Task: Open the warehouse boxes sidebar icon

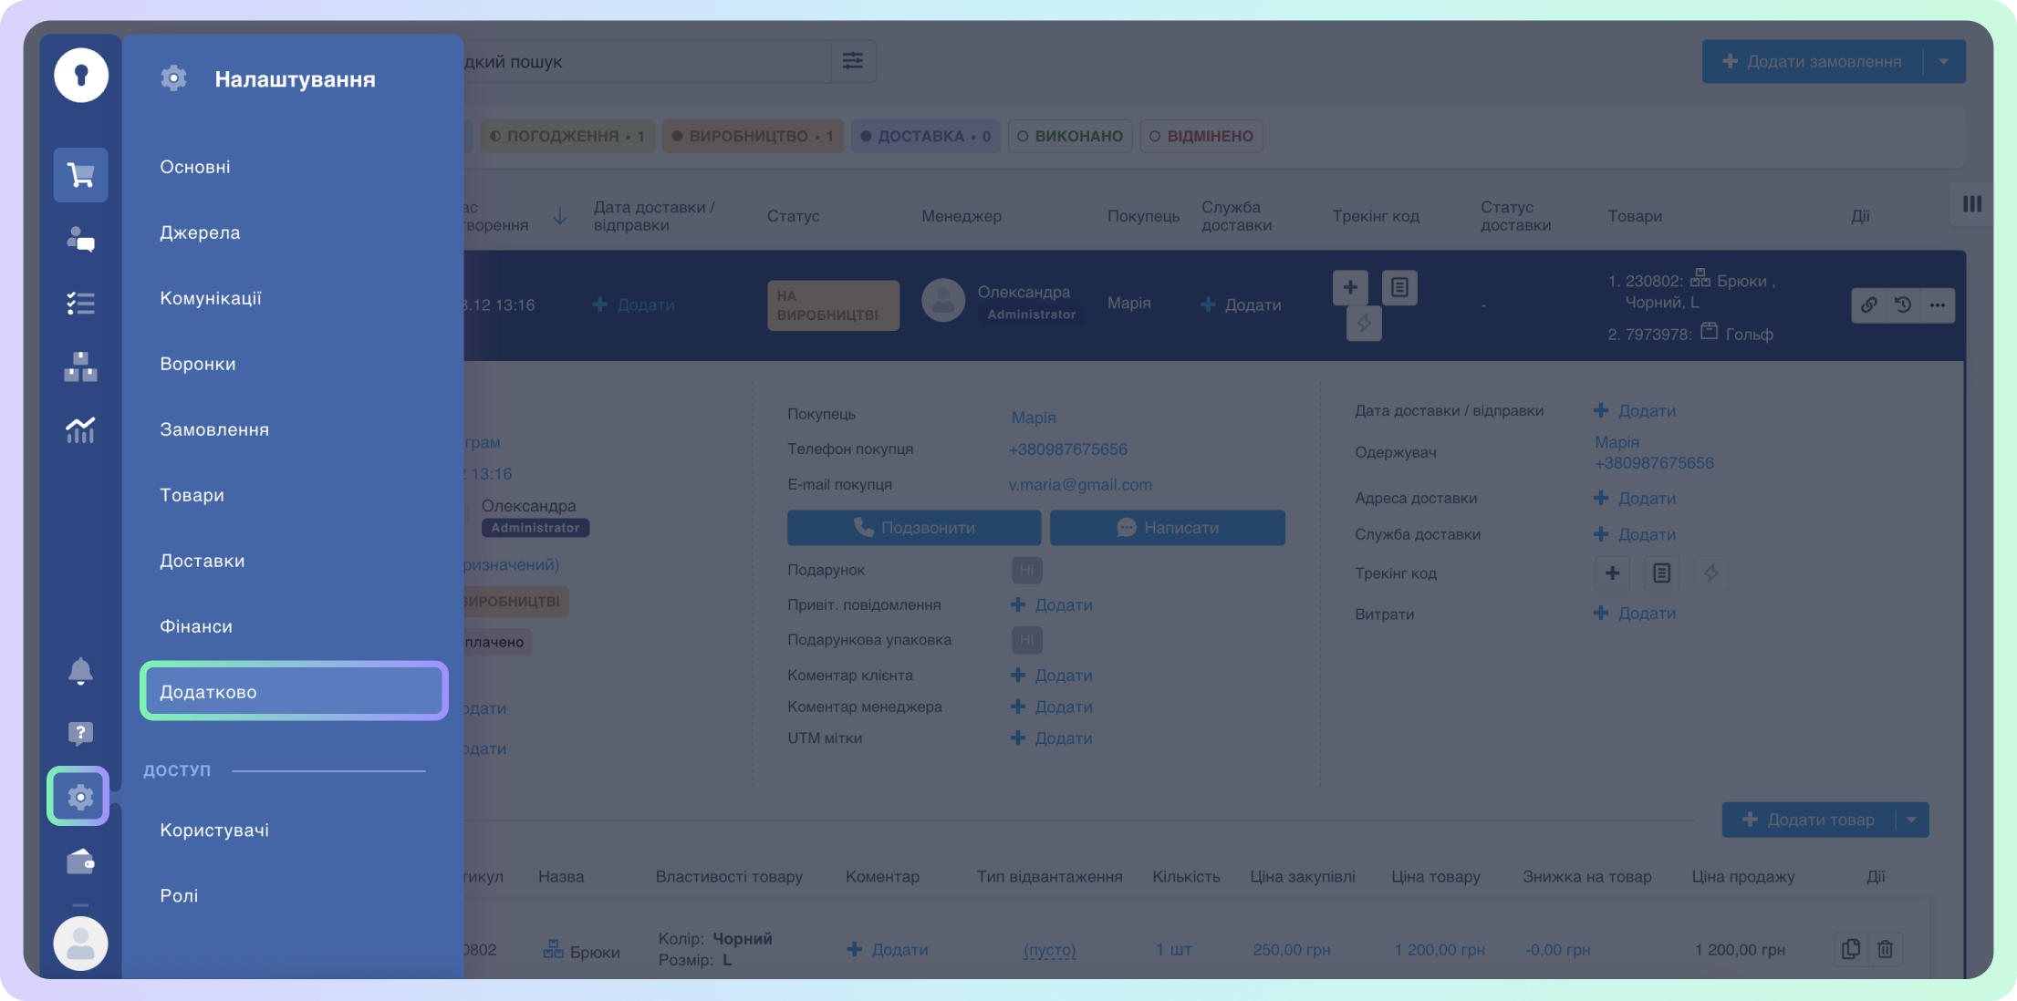Action: (80, 366)
